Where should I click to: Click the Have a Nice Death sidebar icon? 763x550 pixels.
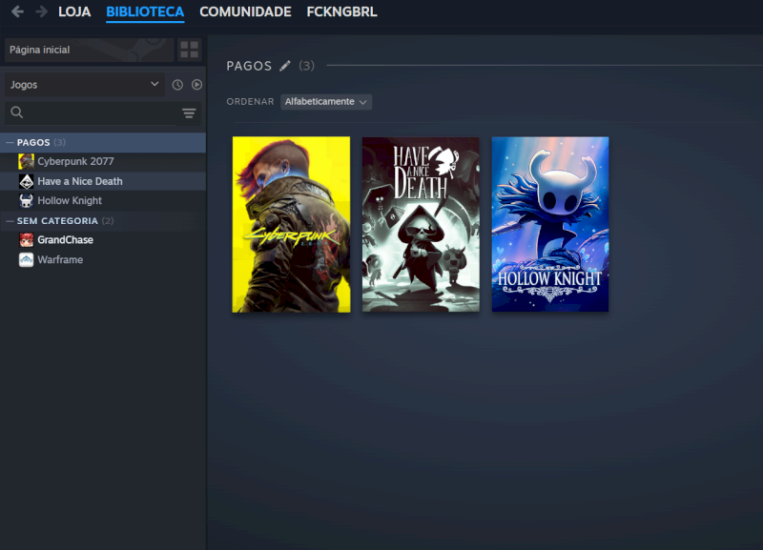(27, 181)
